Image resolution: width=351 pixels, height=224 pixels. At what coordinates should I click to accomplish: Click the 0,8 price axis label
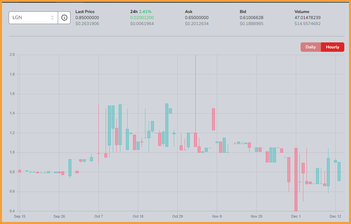point(12,172)
